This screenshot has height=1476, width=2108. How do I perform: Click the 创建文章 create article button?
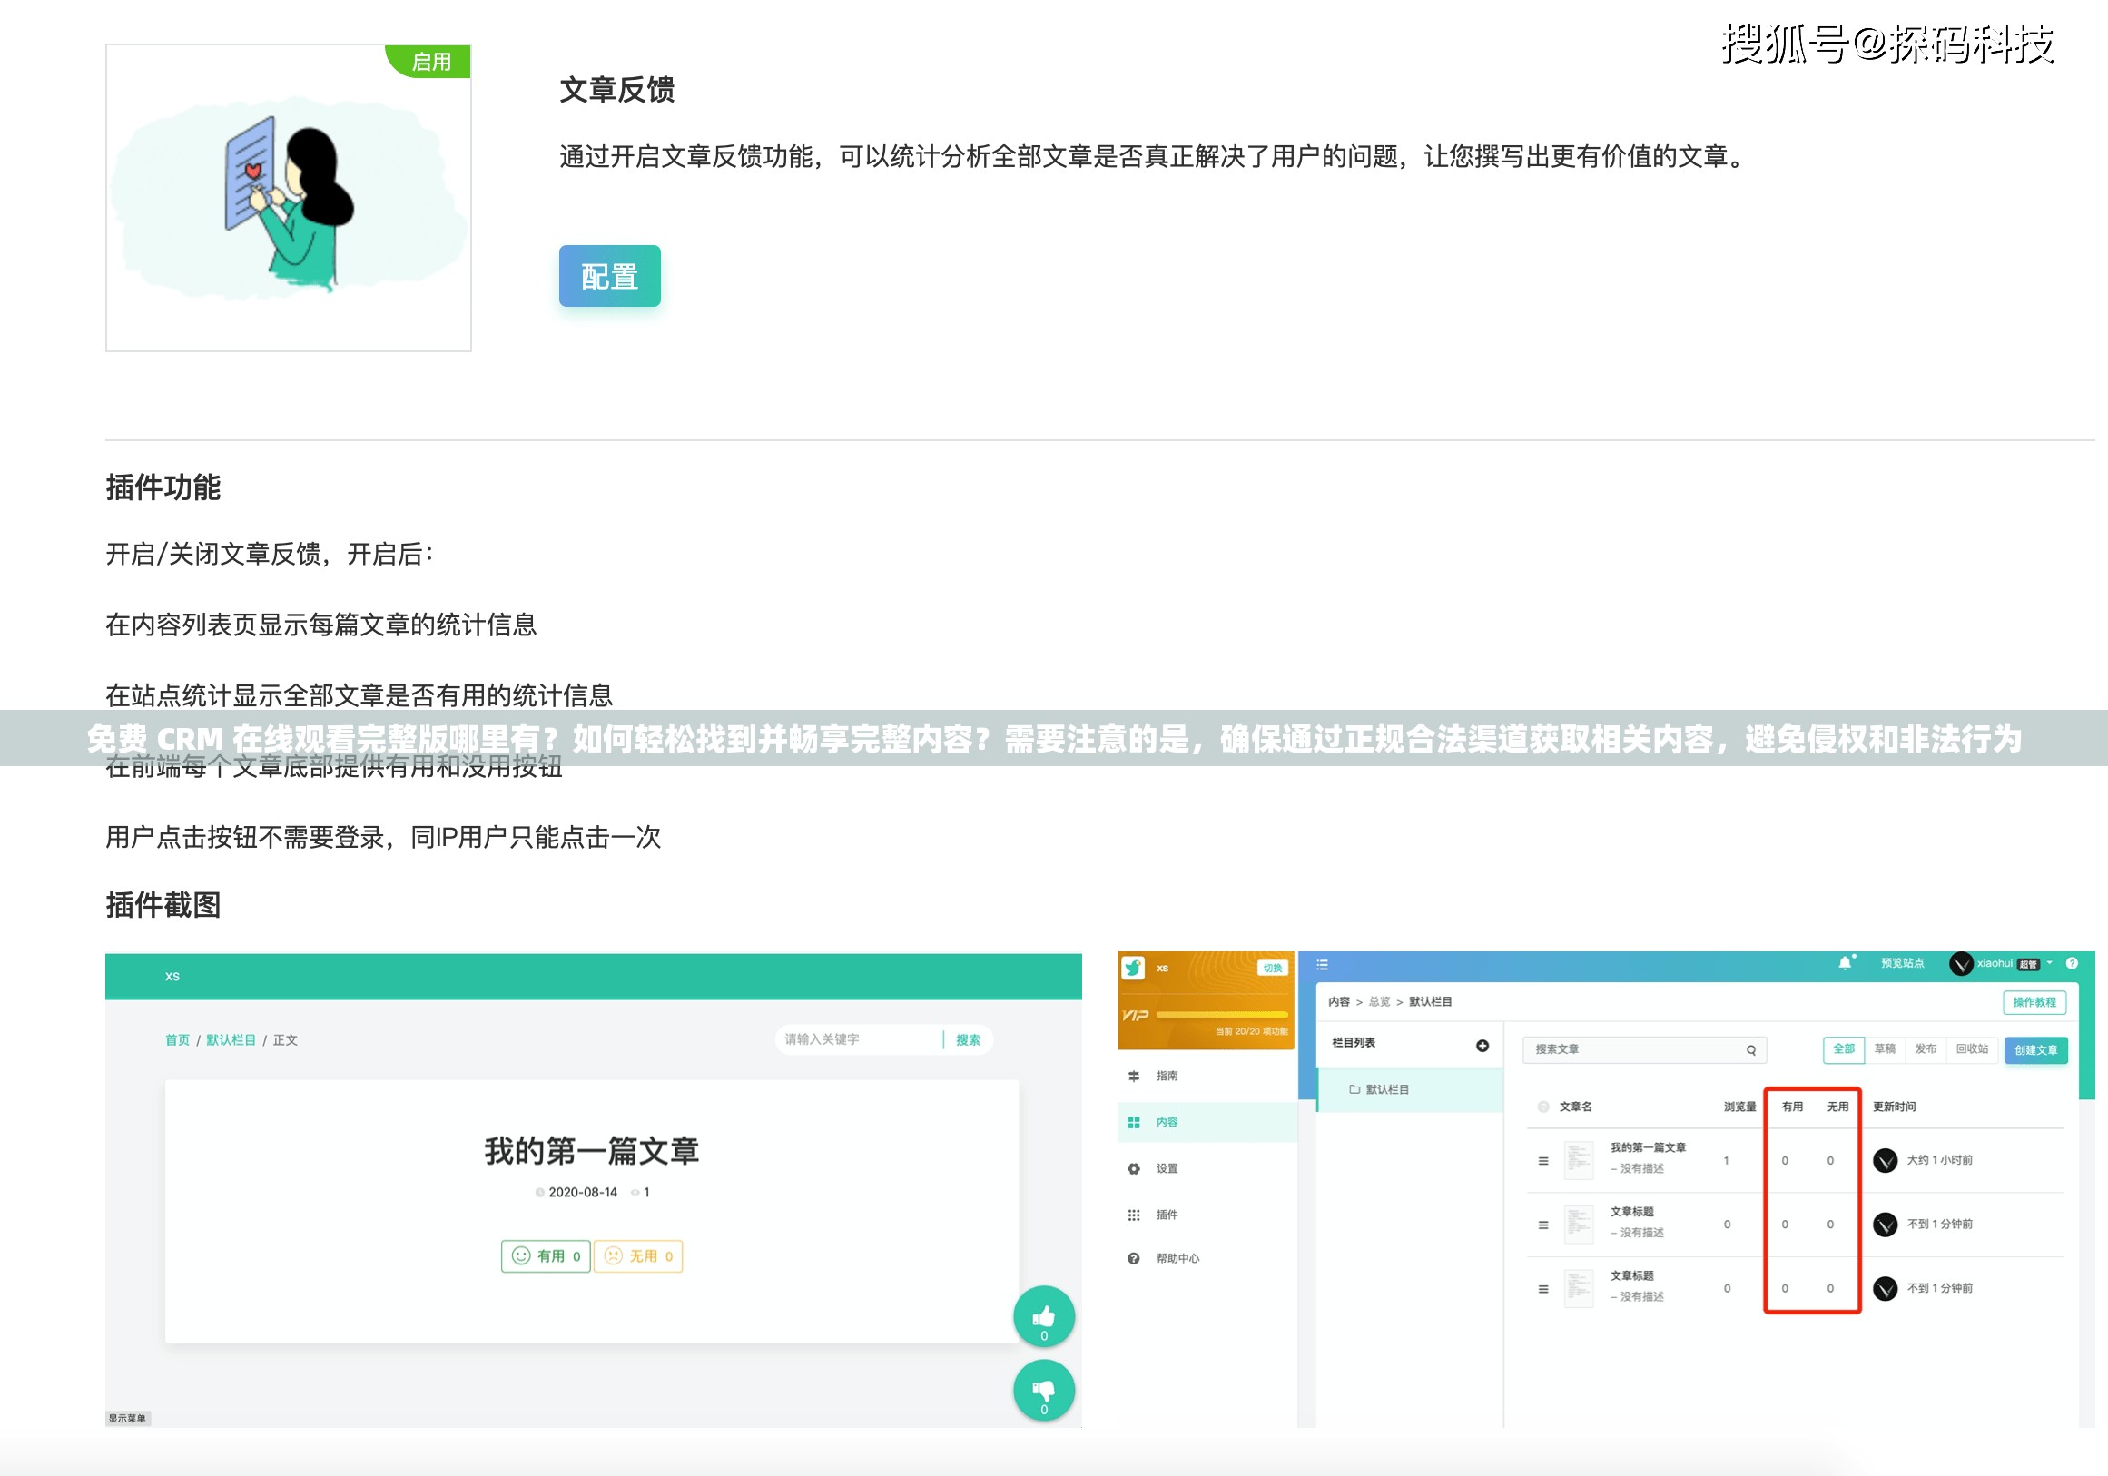2036,1050
